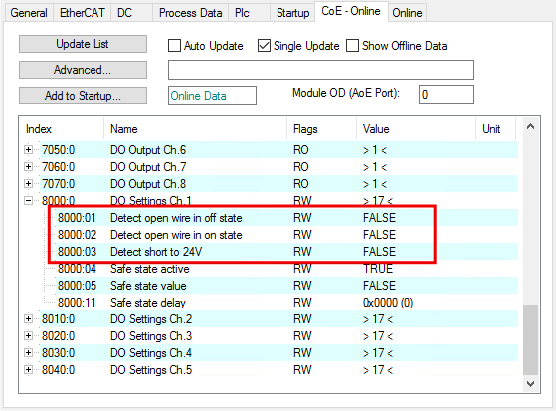
Task: Click the DO Output Ch.7 name
Action: pyautogui.click(x=148, y=167)
